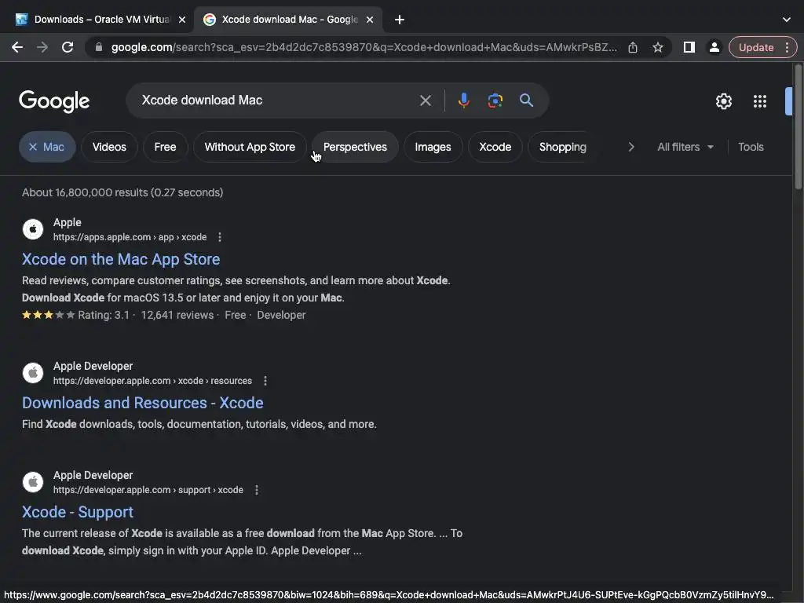Click the developer.apple.com › xcode › resources URL
The height and width of the screenshot is (603, 804).
click(153, 381)
